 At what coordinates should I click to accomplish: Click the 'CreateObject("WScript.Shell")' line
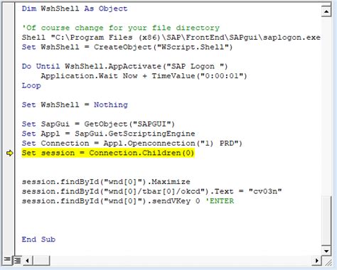pos(127,47)
